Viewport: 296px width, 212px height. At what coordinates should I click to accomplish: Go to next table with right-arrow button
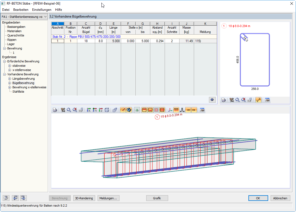pos(23,198)
